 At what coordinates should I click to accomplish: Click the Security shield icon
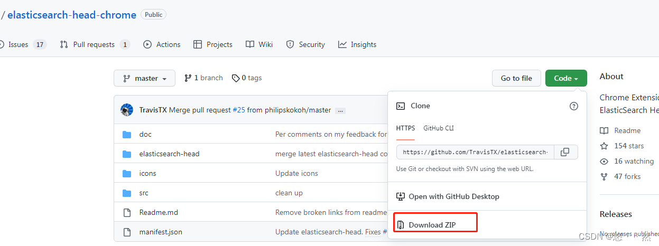tap(290, 44)
